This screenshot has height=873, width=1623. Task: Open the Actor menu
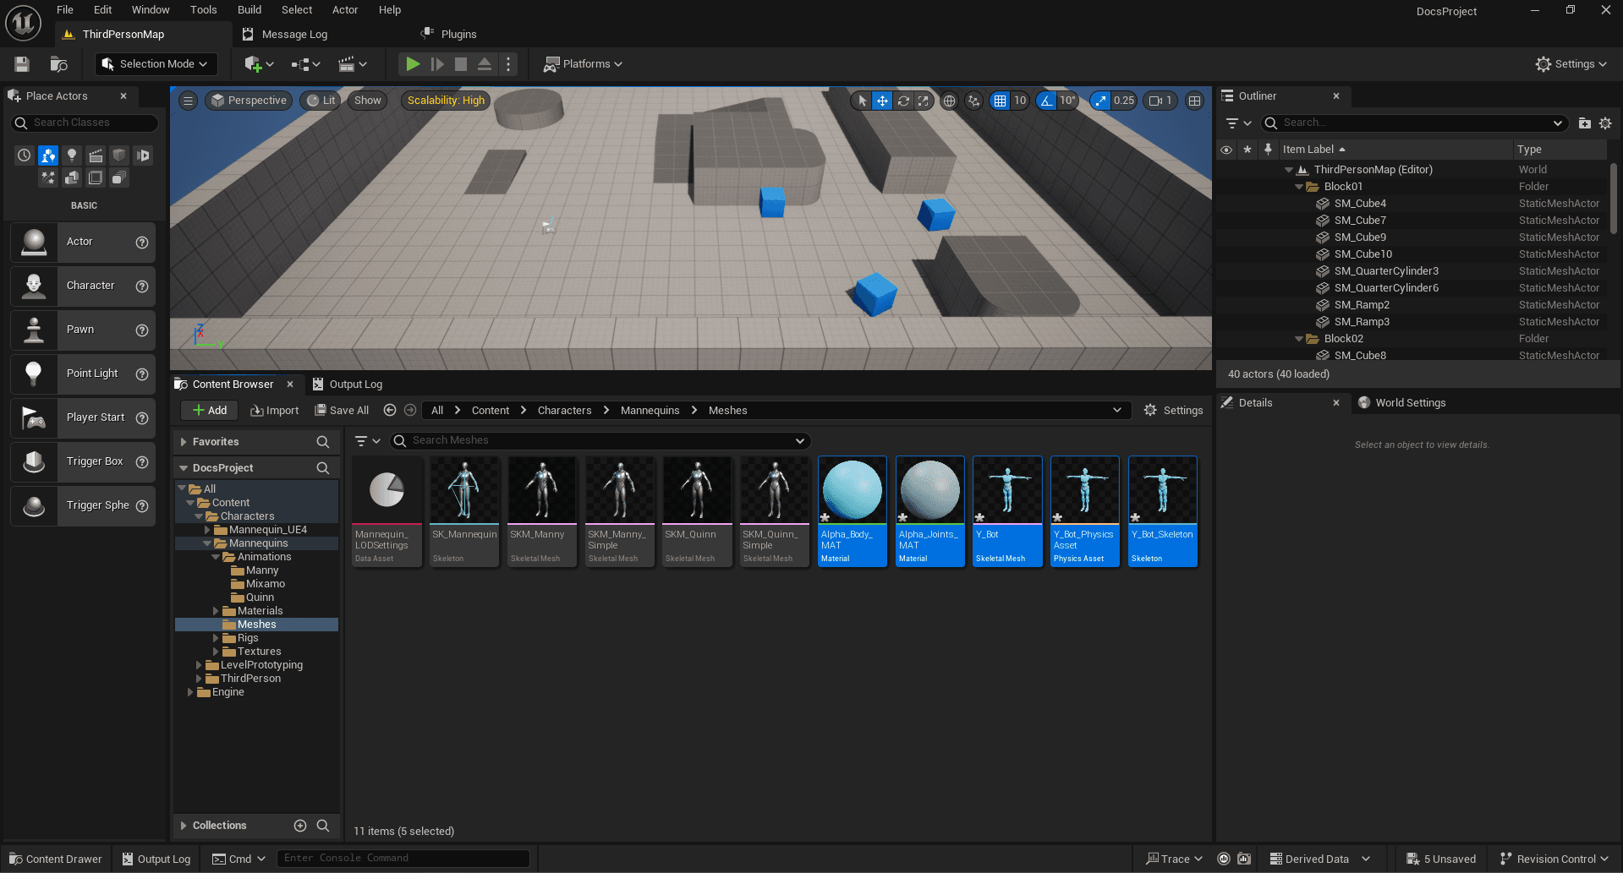point(345,10)
